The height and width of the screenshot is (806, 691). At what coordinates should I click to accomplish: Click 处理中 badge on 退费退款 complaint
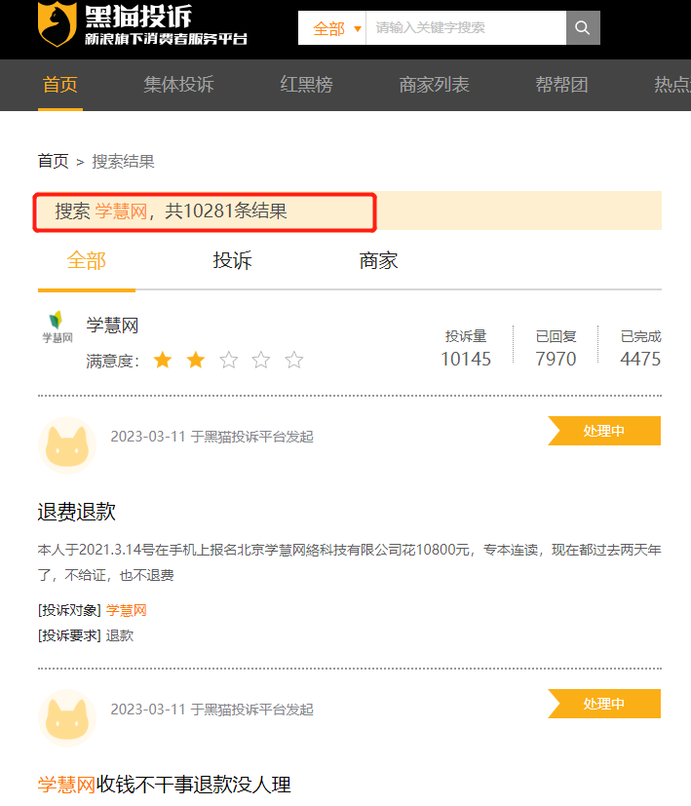604,431
